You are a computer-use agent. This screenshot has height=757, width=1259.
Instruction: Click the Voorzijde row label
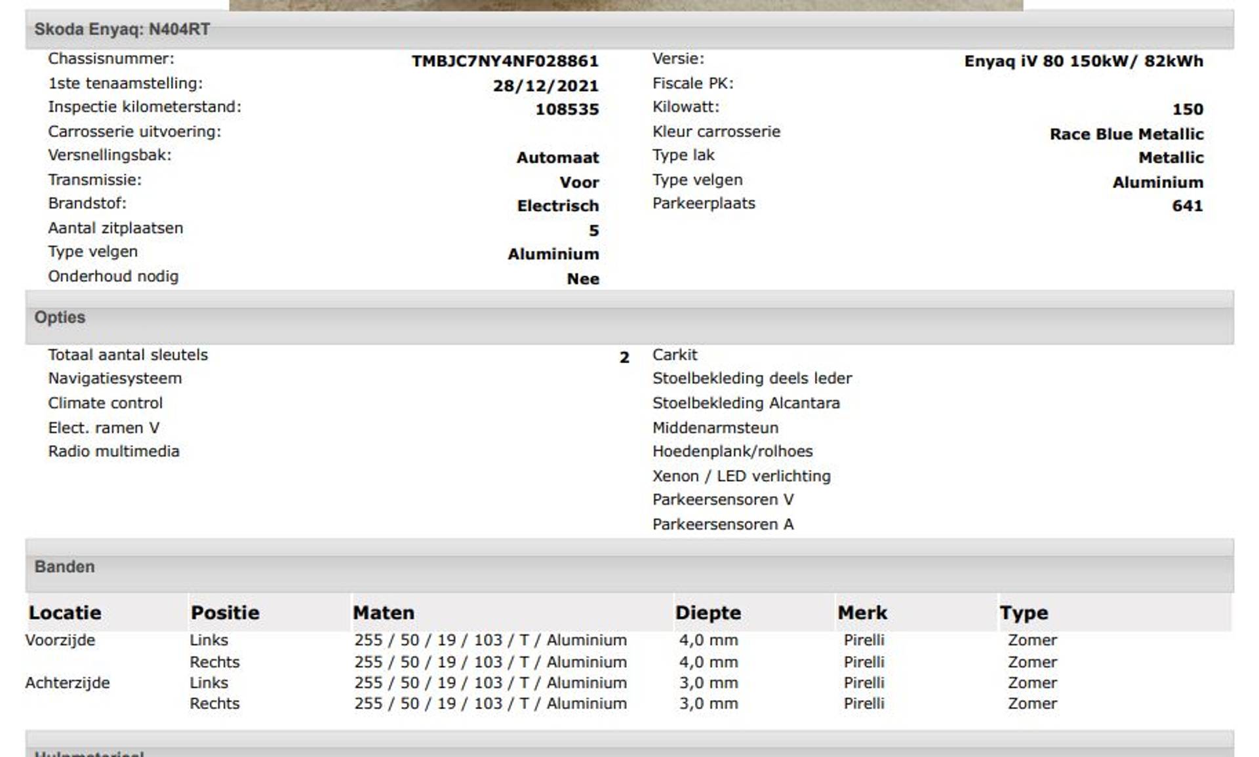(x=60, y=640)
